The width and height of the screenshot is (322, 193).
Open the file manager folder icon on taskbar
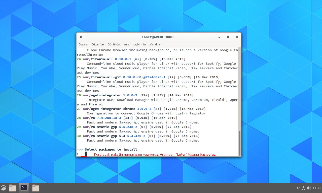(x=35, y=188)
